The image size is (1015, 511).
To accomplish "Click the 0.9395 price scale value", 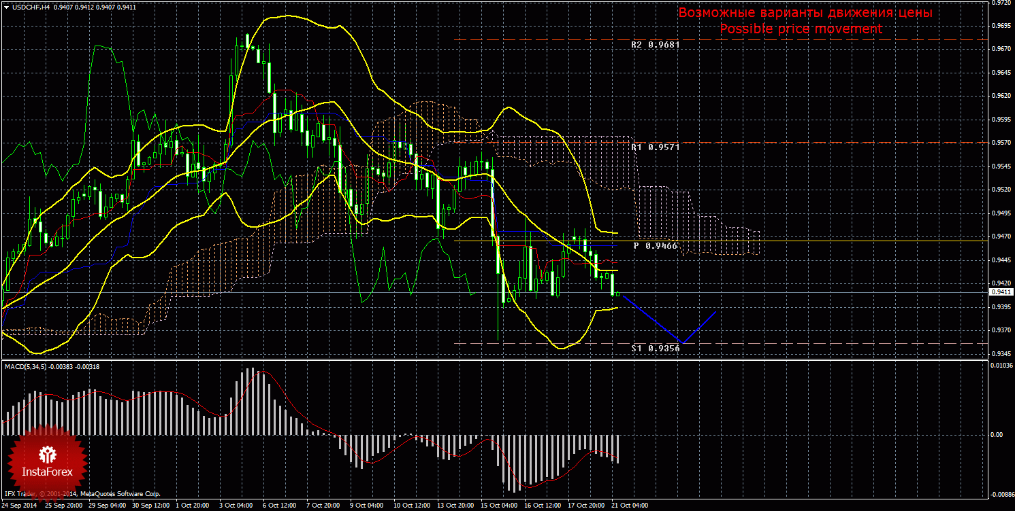I will 1001,307.
